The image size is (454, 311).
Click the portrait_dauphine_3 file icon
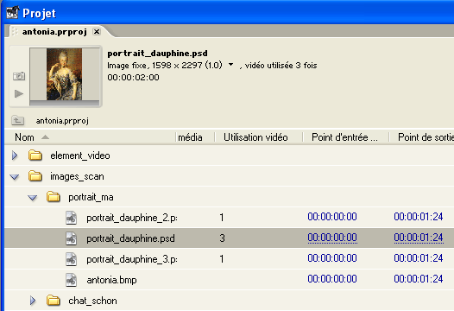point(72,259)
